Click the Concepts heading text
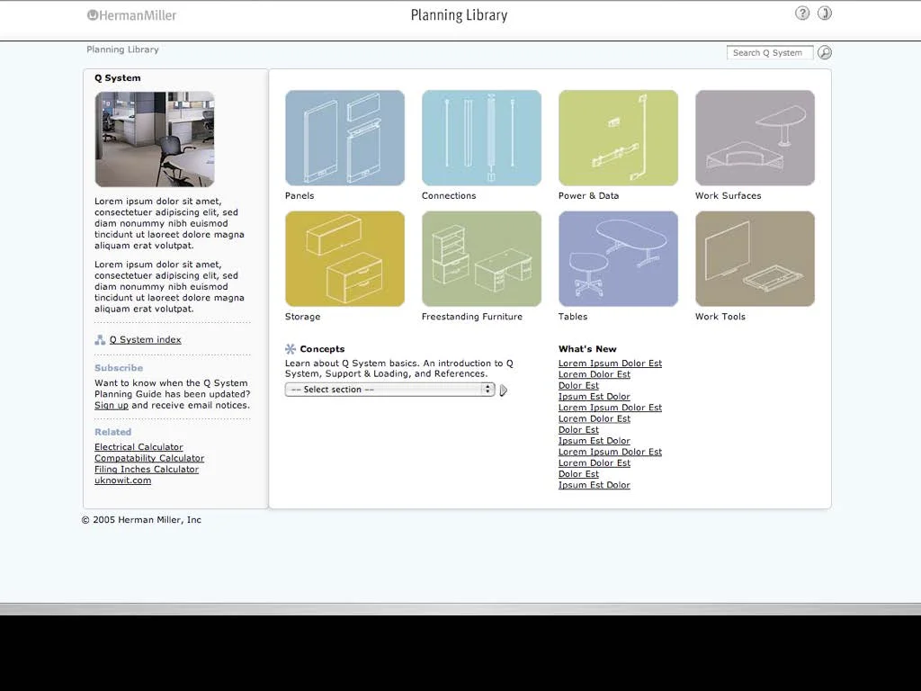 [323, 349]
